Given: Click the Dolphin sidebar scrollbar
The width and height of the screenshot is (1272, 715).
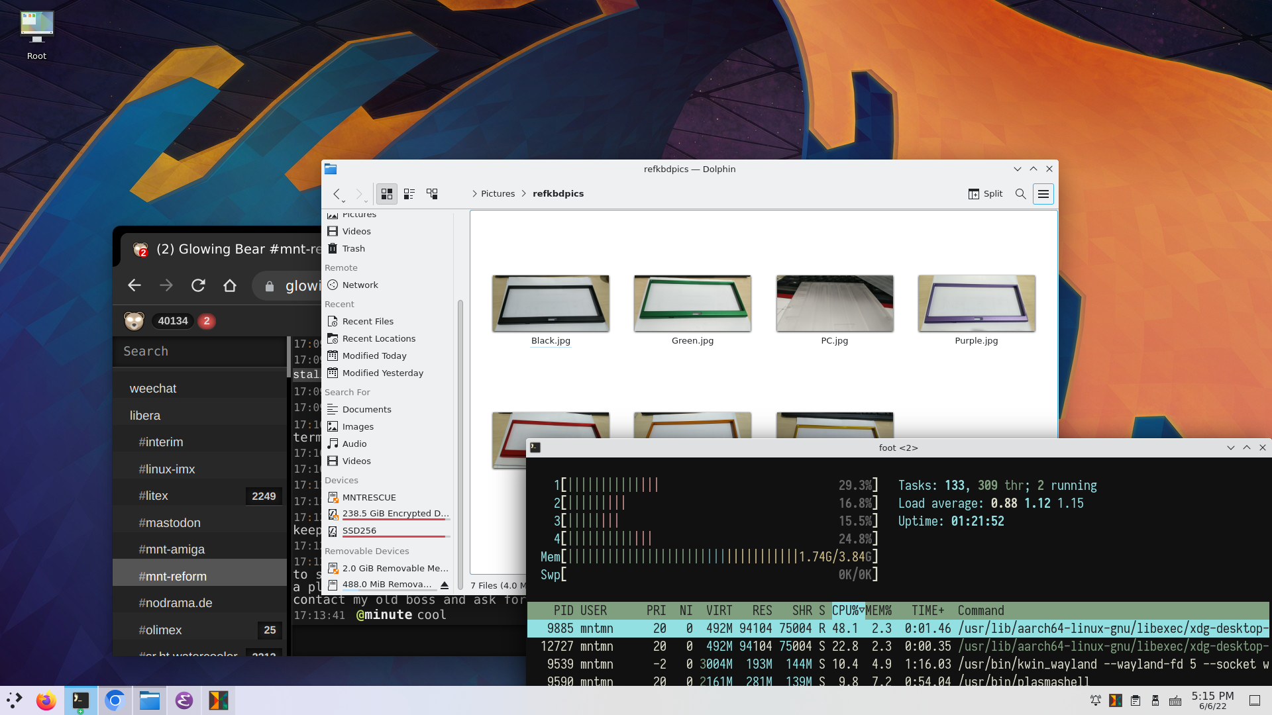Looking at the screenshot, I should coord(460,444).
